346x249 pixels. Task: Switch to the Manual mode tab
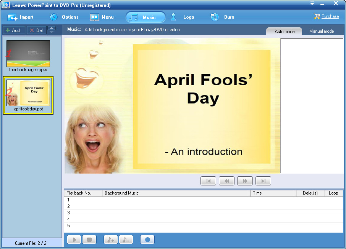click(321, 31)
